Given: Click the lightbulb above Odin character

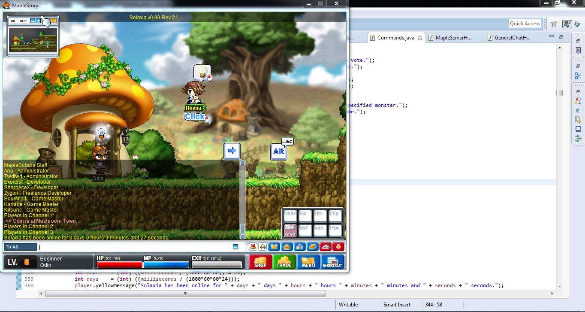Looking at the screenshot, I should click(x=101, y=133).
